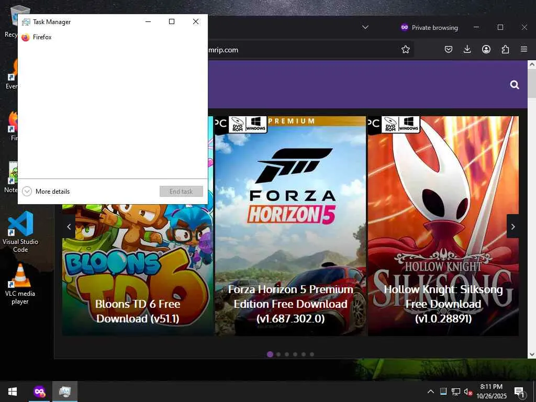
Task: Bookmark this page with the star icon
Action: 406,50
